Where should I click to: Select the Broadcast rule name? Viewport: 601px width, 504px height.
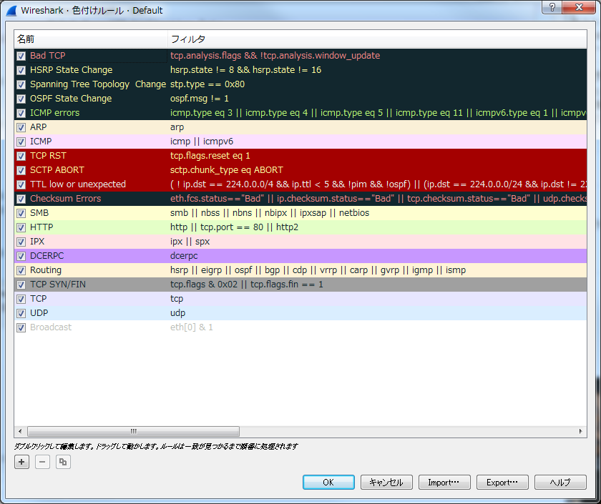[x=51, y=327]
